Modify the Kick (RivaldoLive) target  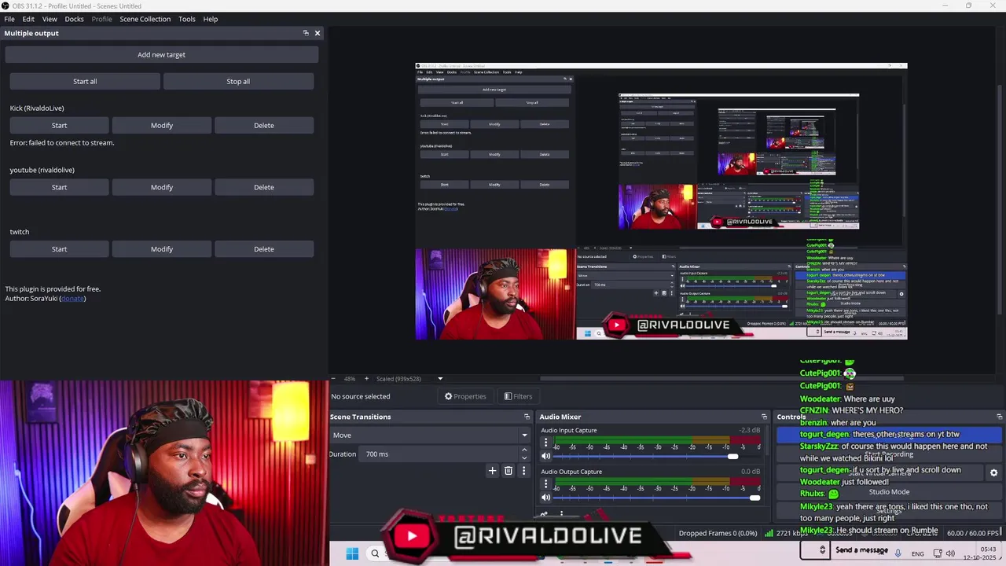point(161,125)
